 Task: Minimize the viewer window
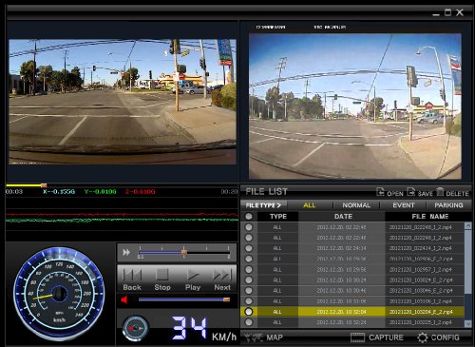pyautogui.click(x=436, y=13)
